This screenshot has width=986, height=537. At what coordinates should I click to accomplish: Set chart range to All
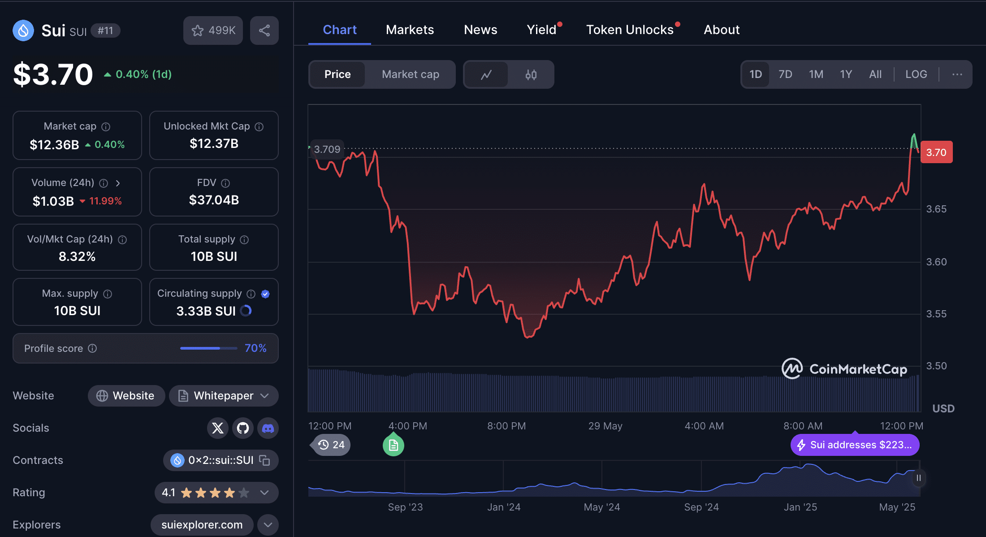tap(875, 74)
